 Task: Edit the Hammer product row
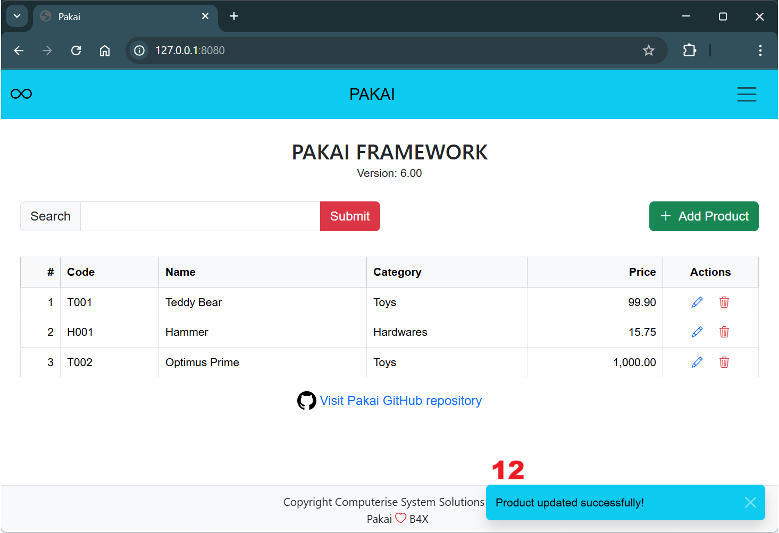click(697, 332)
